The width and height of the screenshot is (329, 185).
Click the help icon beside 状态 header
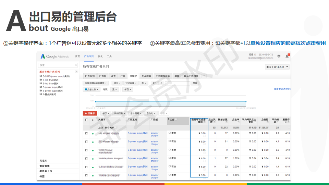[x=175, y=119]
